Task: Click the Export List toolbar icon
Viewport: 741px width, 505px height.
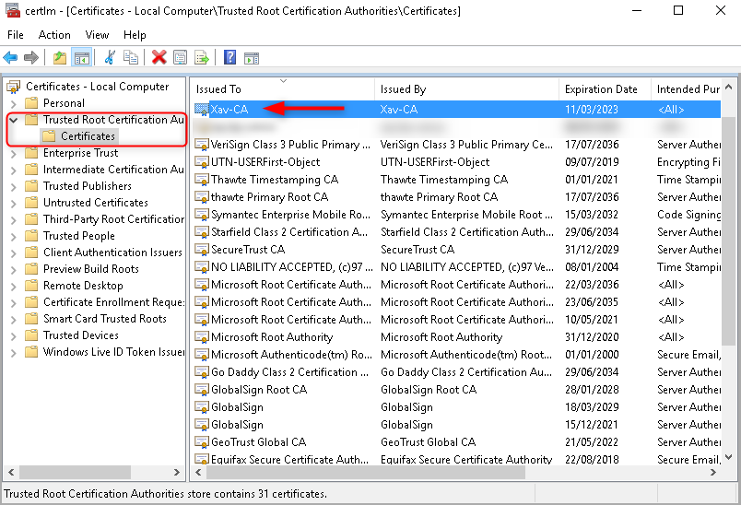Action: pyautogui.click(x=201, y=57)
